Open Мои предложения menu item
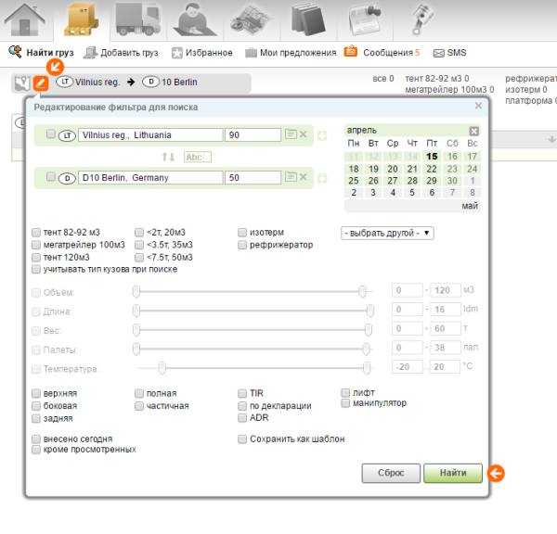Screen dimensions: 557x534 pos(291,53)
